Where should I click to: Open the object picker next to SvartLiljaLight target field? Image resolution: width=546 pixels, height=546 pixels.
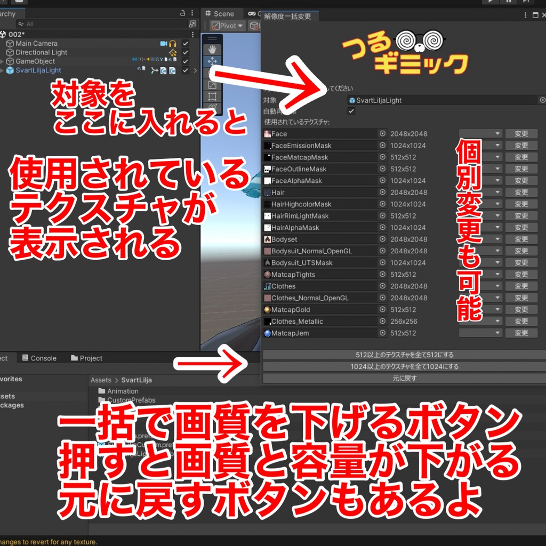click(542, 100)
